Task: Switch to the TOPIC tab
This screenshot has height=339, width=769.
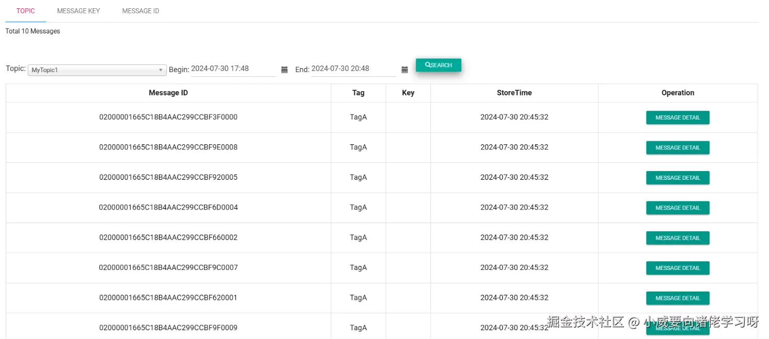Action: point(26,11)
